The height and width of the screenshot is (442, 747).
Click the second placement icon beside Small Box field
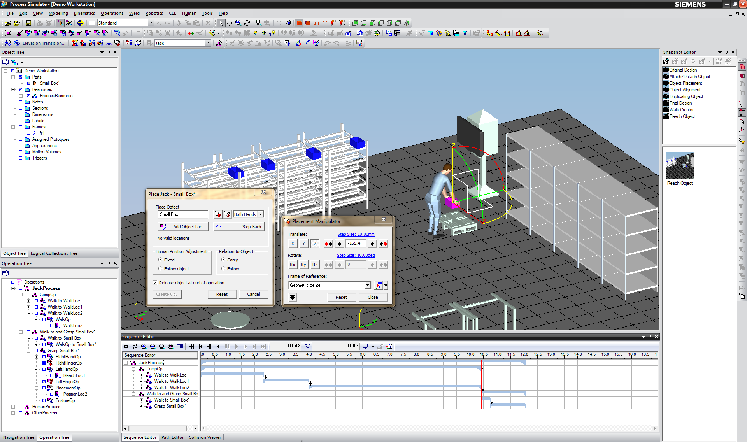(227, 214)
